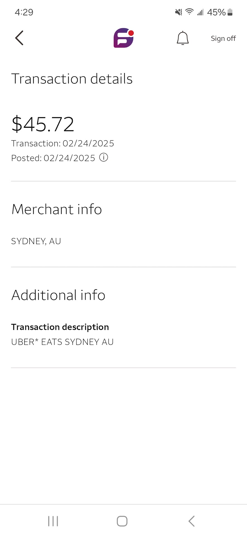Tap the purple app logo
The height and width of the screenshot is (537, 247).
click(x=123, y=38)
